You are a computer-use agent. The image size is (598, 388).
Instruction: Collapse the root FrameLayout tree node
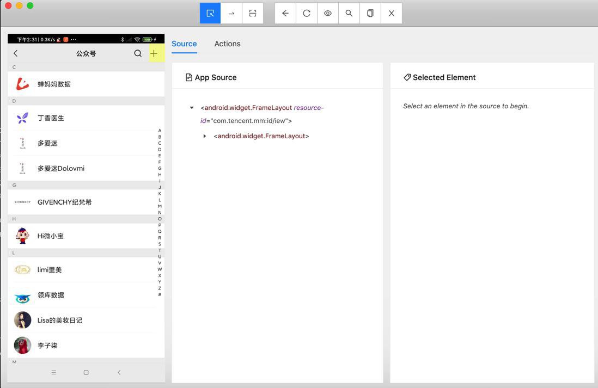pos(192,108)
